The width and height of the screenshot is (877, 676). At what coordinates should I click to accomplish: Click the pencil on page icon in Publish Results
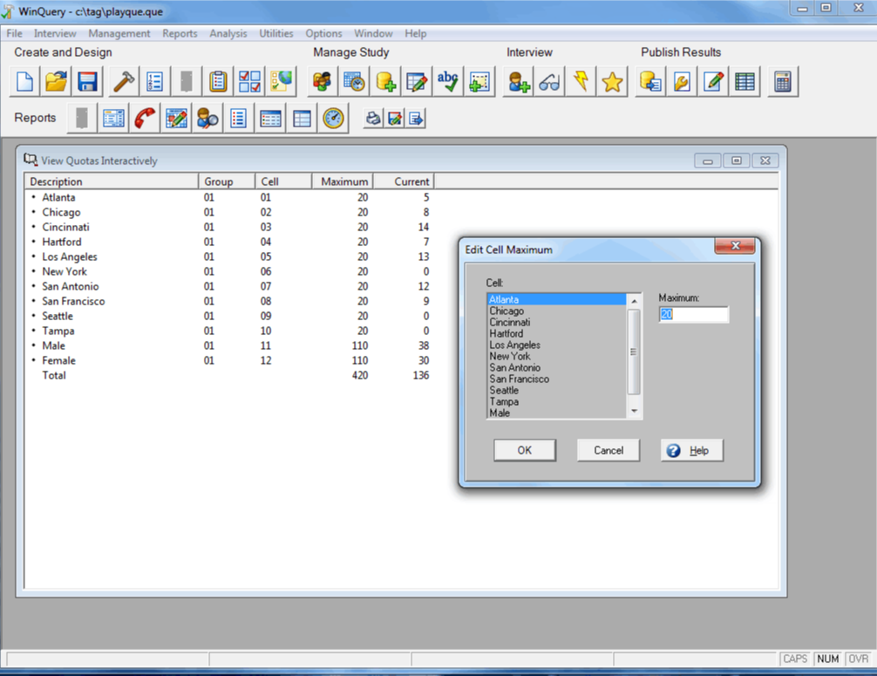point(713,82)
